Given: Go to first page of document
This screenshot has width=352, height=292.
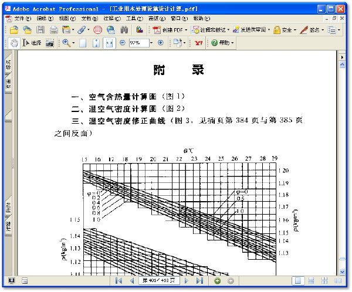Looking at the screenshot, I should [119, 280].
